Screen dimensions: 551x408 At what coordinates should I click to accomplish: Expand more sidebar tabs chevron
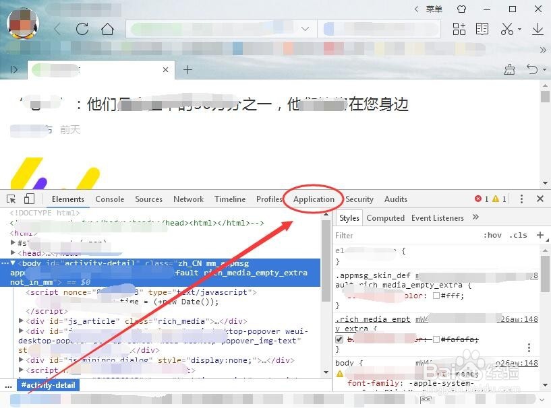[x=475, y=217]
